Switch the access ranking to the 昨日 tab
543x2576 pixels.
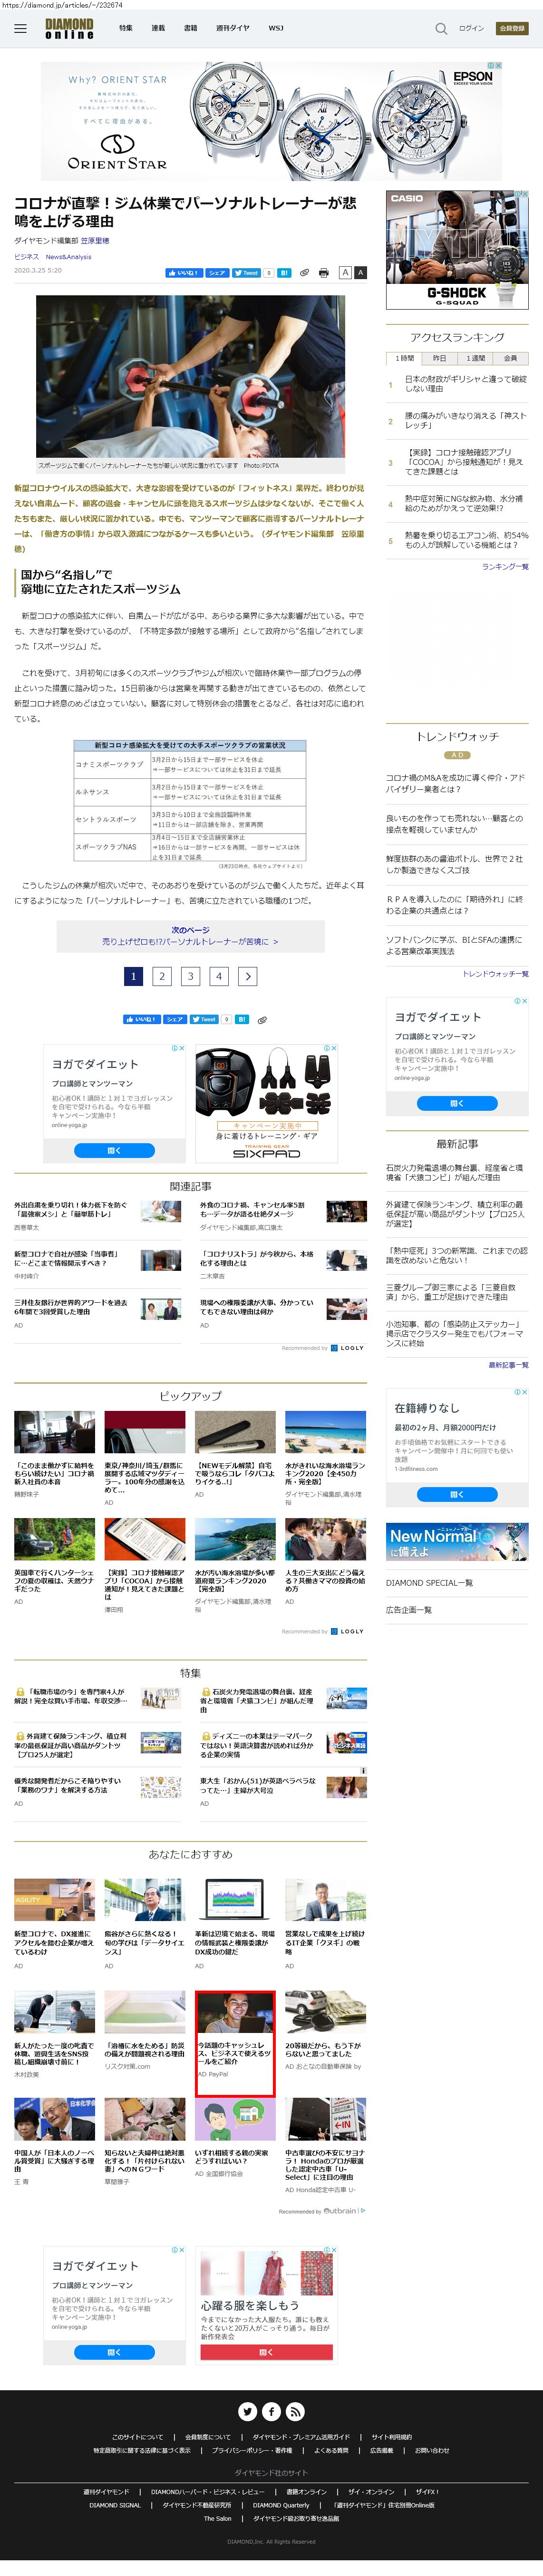click(440, 358)
